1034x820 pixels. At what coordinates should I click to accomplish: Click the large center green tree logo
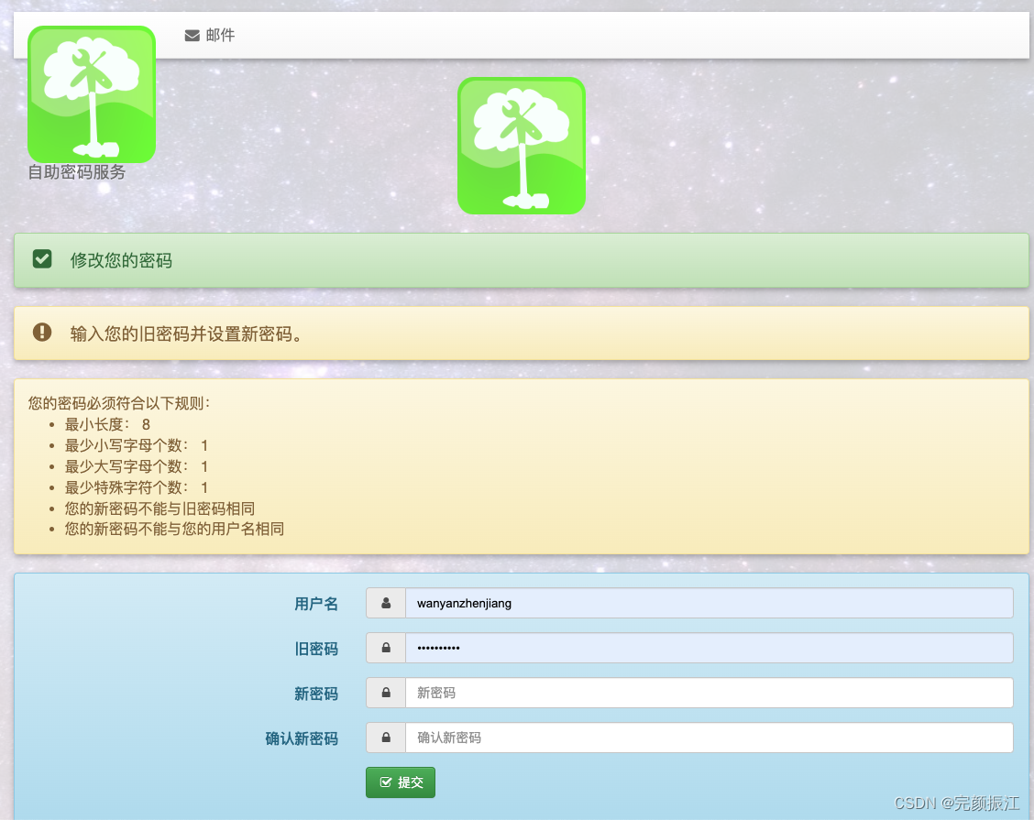(522, 145)
